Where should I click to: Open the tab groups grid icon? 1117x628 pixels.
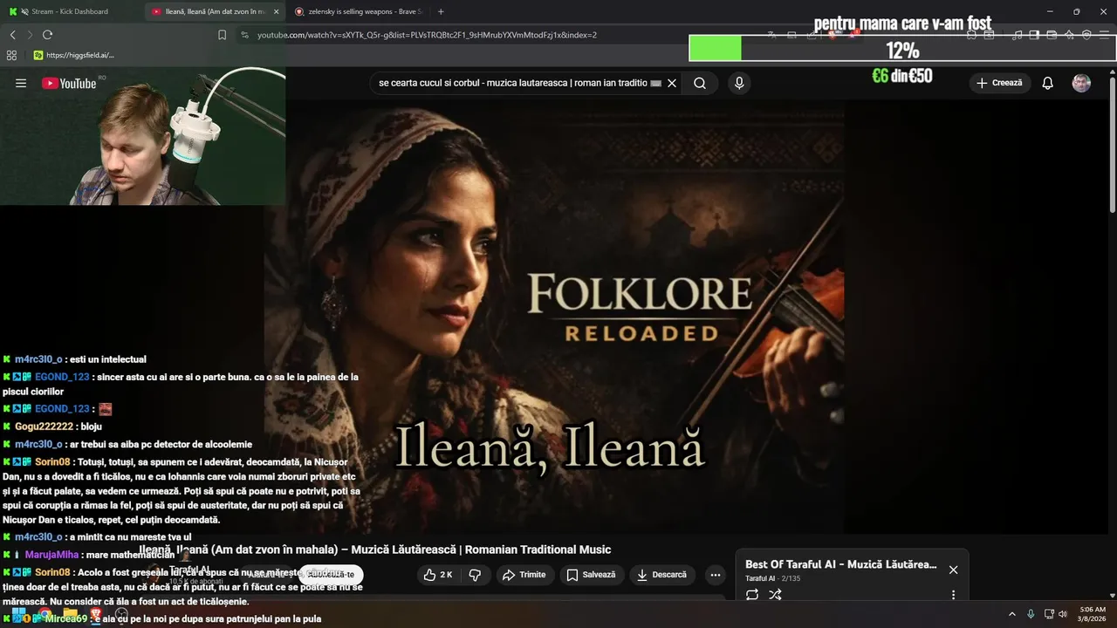point(11,55)
